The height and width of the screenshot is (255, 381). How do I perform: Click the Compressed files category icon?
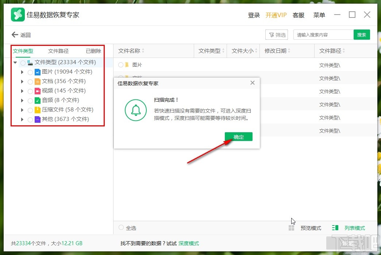[x=38, y=110]
